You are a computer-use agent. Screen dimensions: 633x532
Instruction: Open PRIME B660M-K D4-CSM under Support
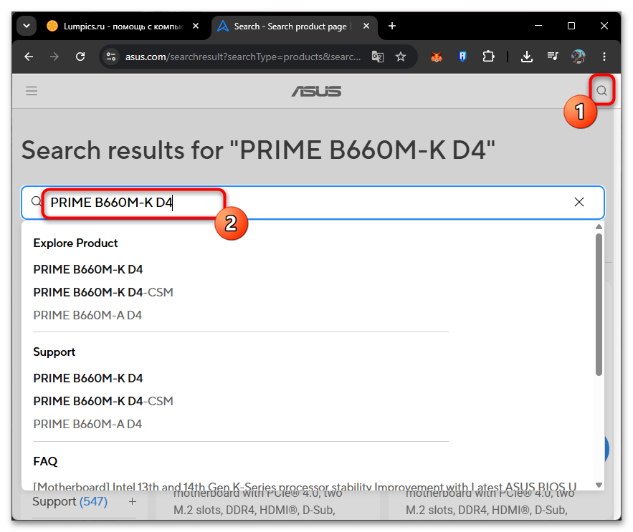[x=103, y=401]
